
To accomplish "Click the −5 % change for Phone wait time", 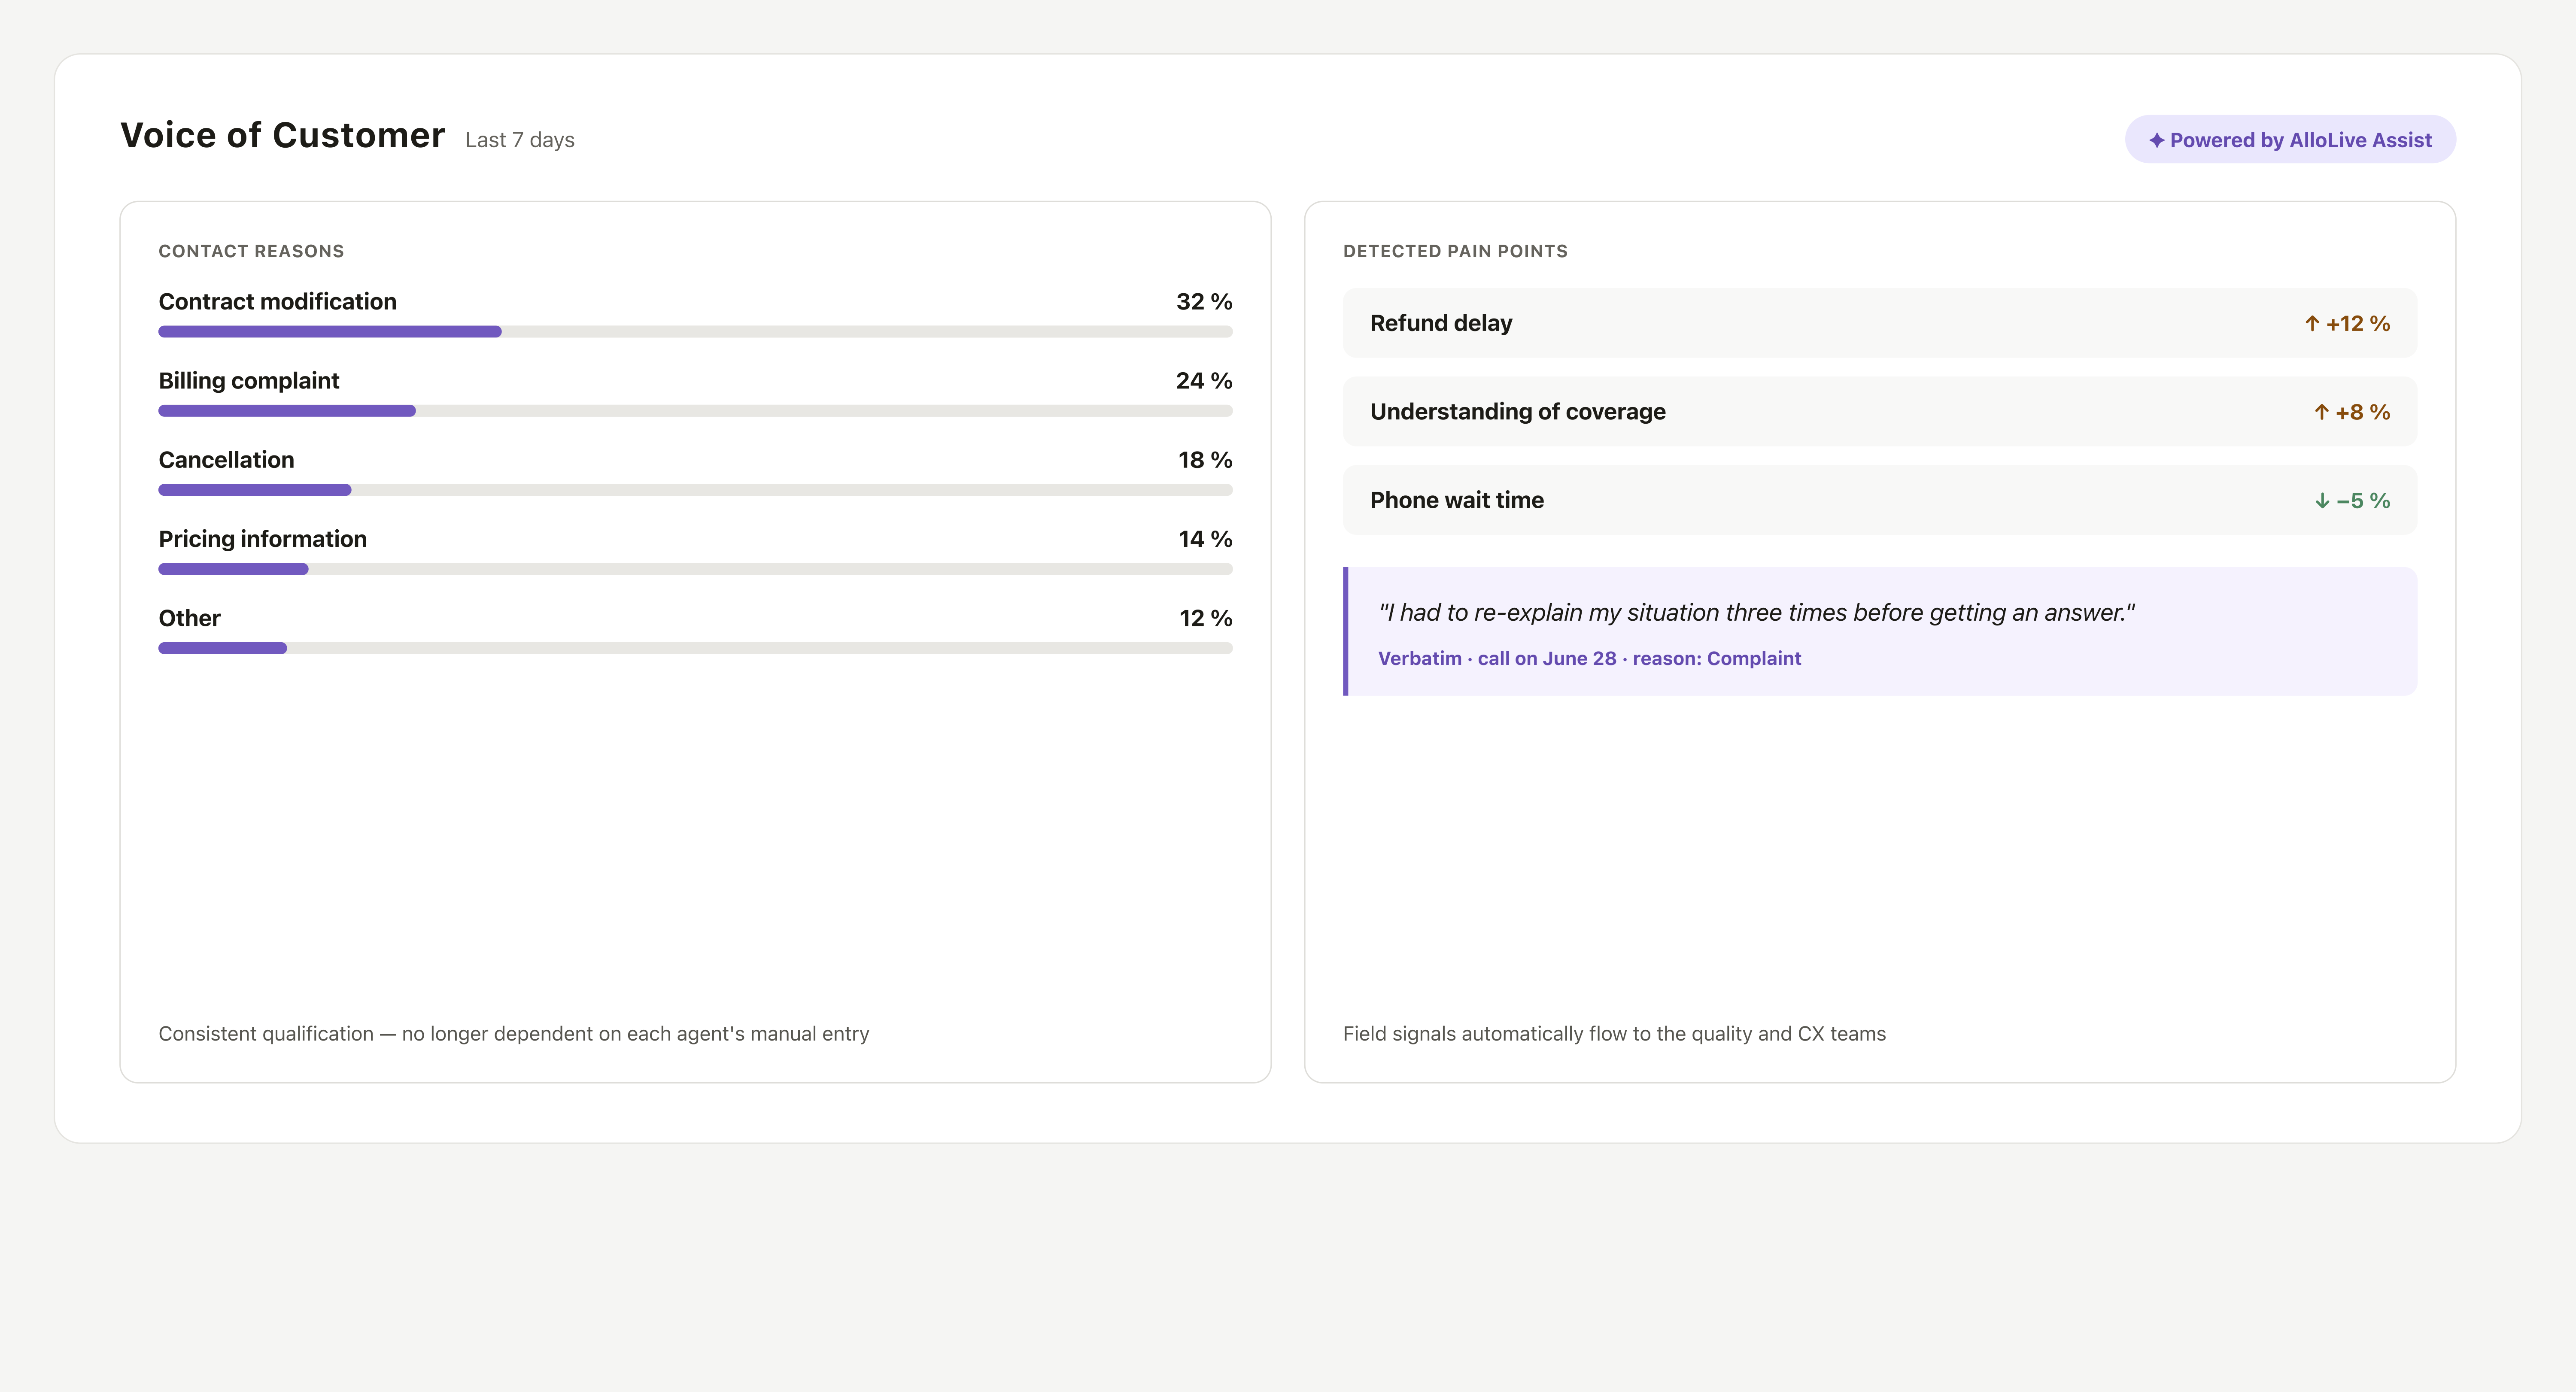I will [2363, 501].
